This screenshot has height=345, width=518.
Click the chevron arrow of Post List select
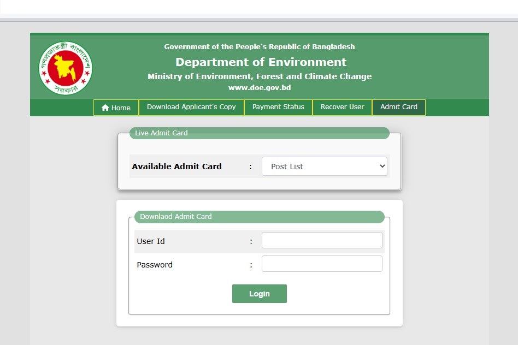coord(382,166)
